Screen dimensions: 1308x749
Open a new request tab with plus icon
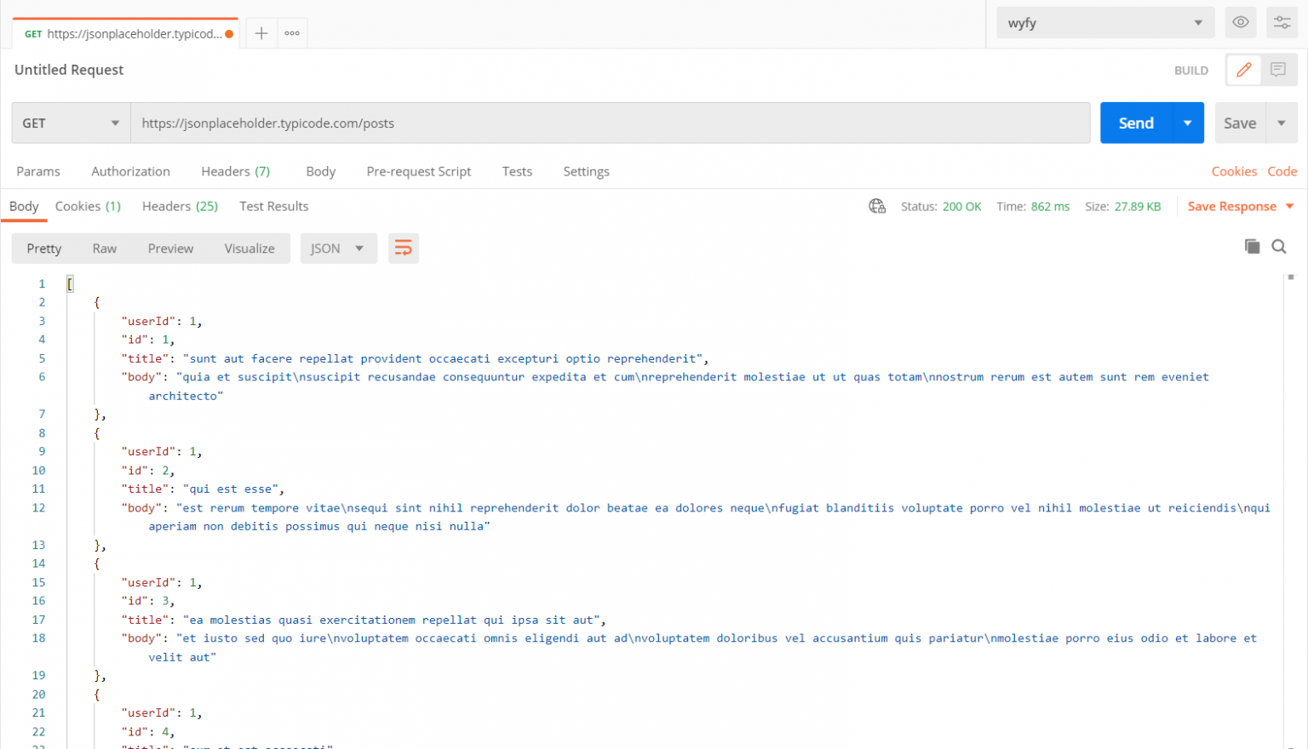[x=261, y=32]
